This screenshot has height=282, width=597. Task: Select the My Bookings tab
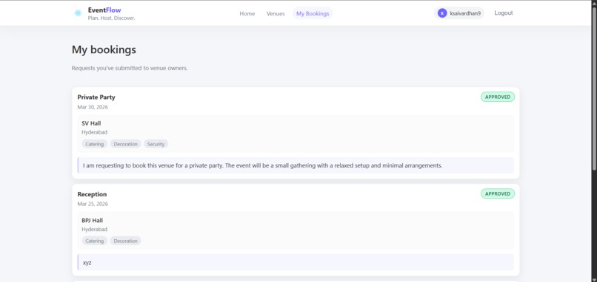pyautogui.click(x=313, y=14)
